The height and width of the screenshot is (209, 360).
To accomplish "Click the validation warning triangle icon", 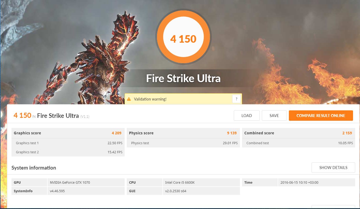I will coord(129,99).
